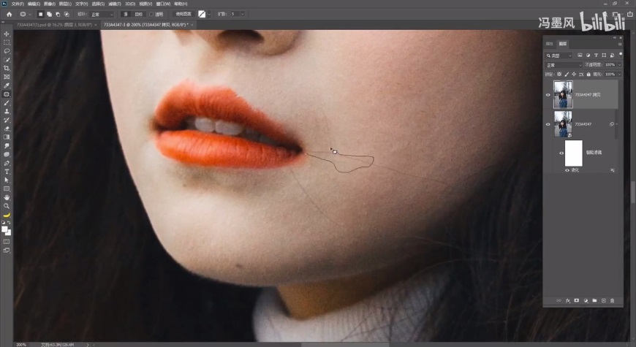Hide the 733A4347 拷贝 layer

coord(548,94)
